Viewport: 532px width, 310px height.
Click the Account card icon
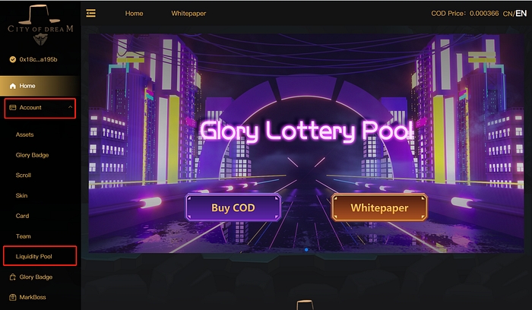13,108
